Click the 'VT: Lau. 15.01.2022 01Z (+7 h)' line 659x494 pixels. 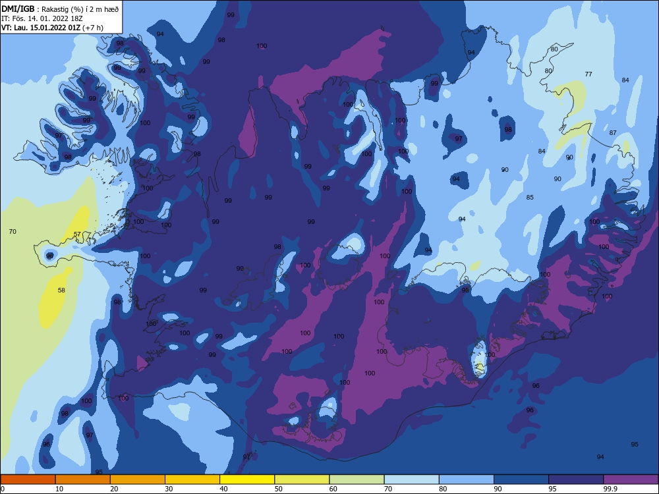click(52, 28)
